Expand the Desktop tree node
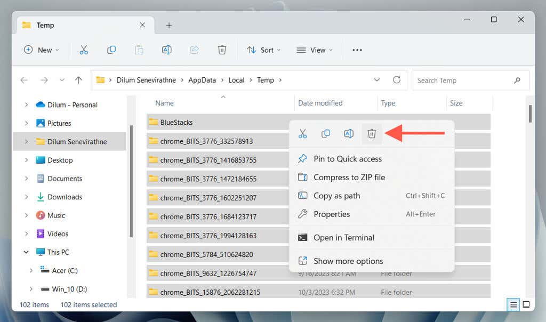The width and height of the screenshot is (546, 322). [x=27, y=160]
